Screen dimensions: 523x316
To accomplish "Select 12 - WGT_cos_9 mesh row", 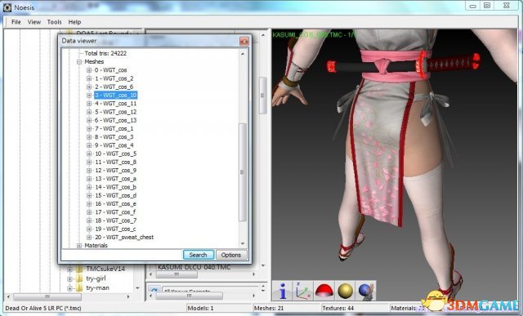I will tap(116, 171).
